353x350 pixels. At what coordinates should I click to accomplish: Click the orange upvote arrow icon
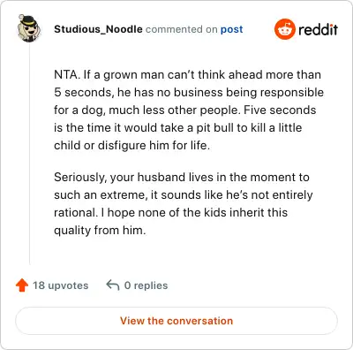click(22, 285)
